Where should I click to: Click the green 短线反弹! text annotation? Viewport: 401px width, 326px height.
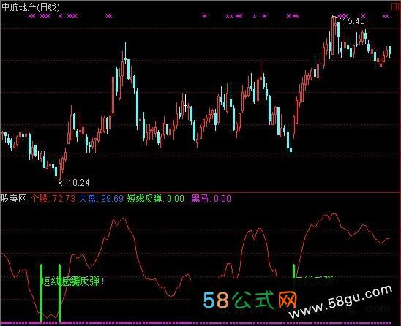[73, 281]
